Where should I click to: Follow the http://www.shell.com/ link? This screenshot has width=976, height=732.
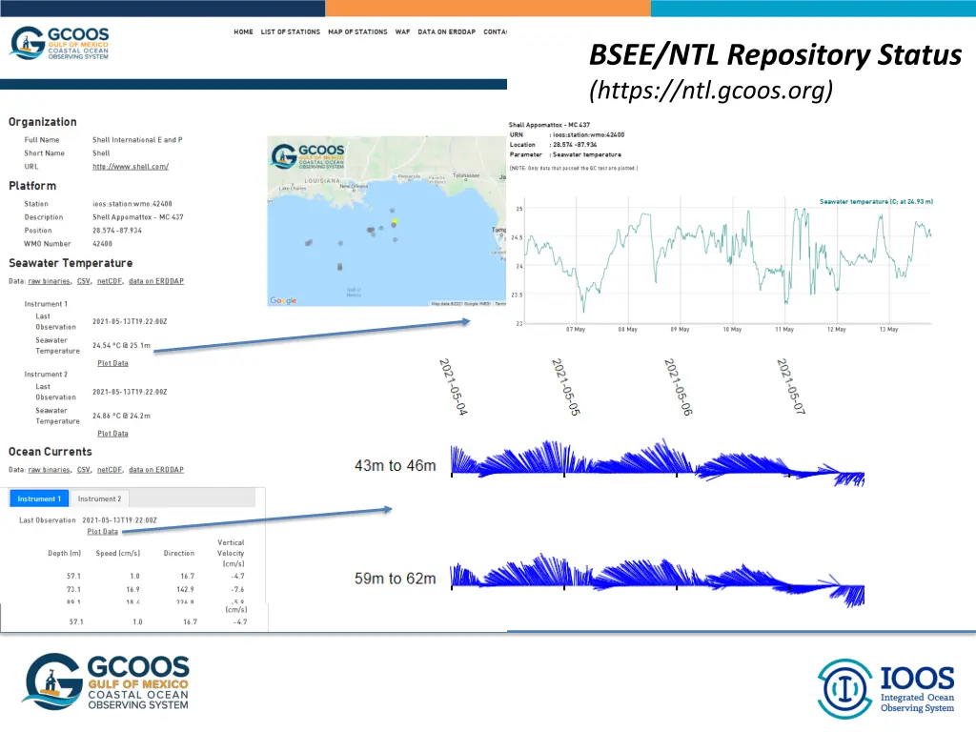[x=130, y=167]
